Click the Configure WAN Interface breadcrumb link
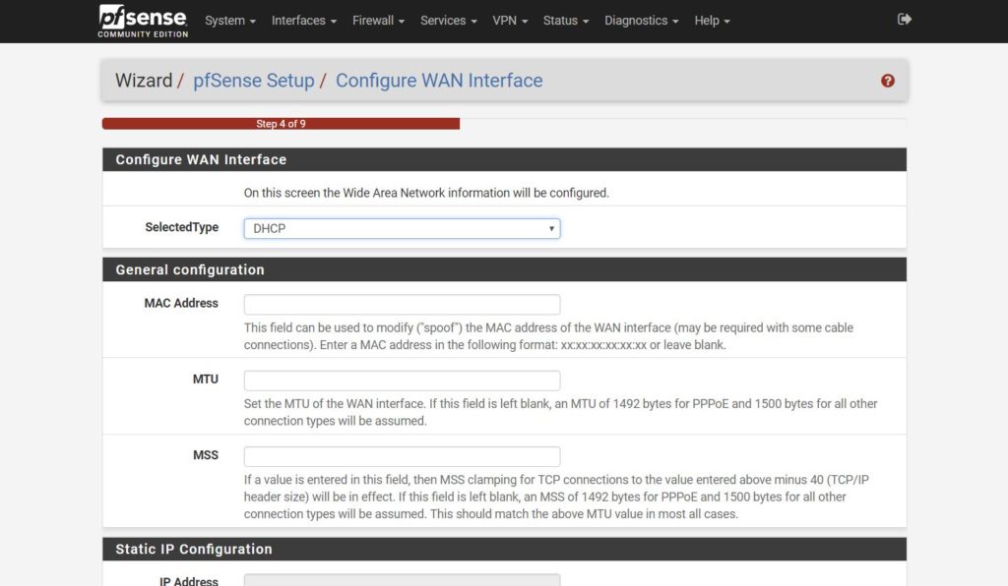Image resolution: width=1008 pixels, height=586 pixels. click(x=439, y=81)
